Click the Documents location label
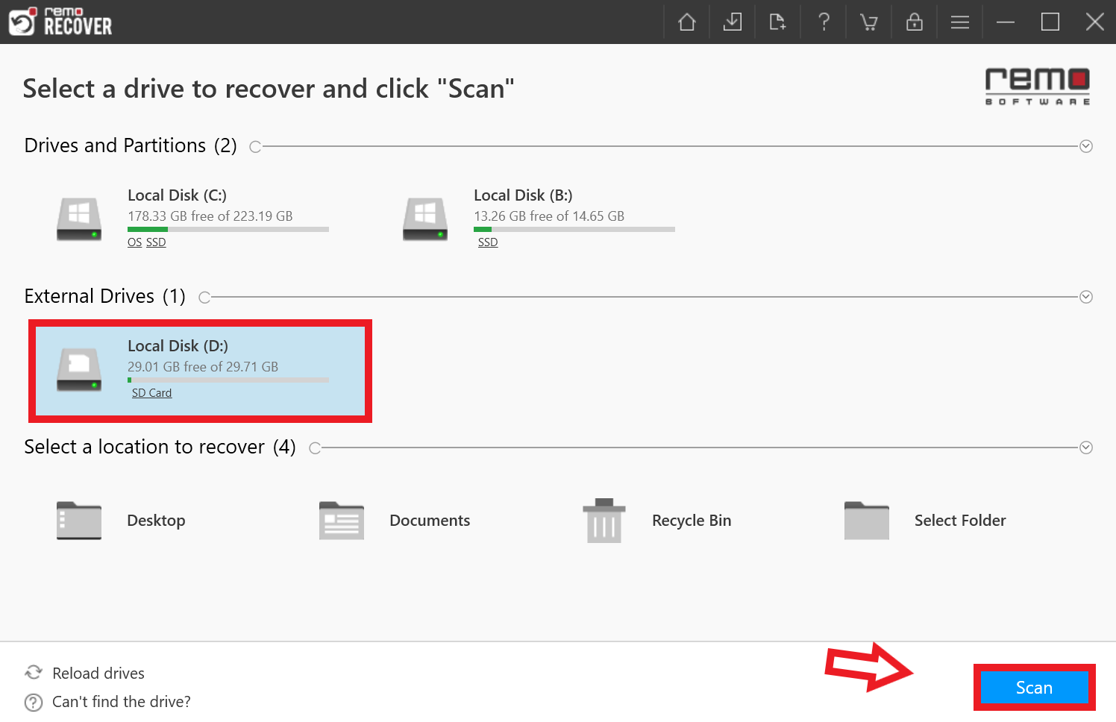The height and width of the screenshot is (722, 1116). [x=430, y=521]
